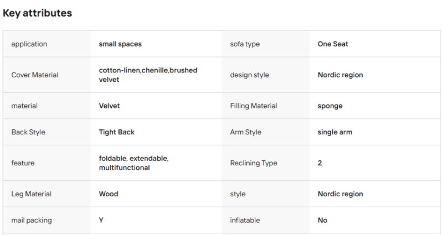443x235 pixels.
Task: Click the One Seat value
Action: click(333, 44)
